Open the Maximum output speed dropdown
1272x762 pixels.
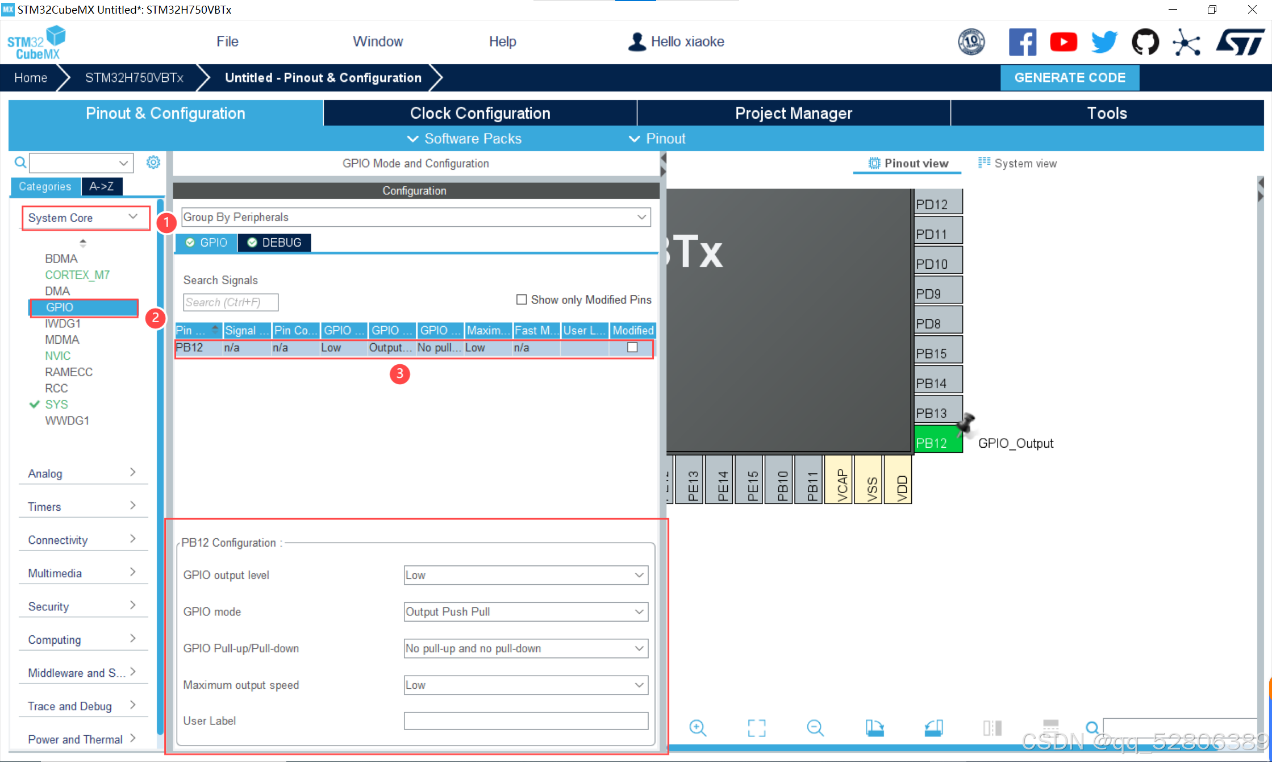526,685
